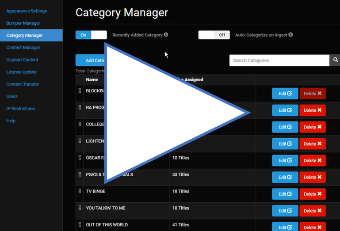This screenshot has height=231, width=340.
Task: Click drag handle next to OUT OF THIS WORLD
Action: click(x=80, y=224)
